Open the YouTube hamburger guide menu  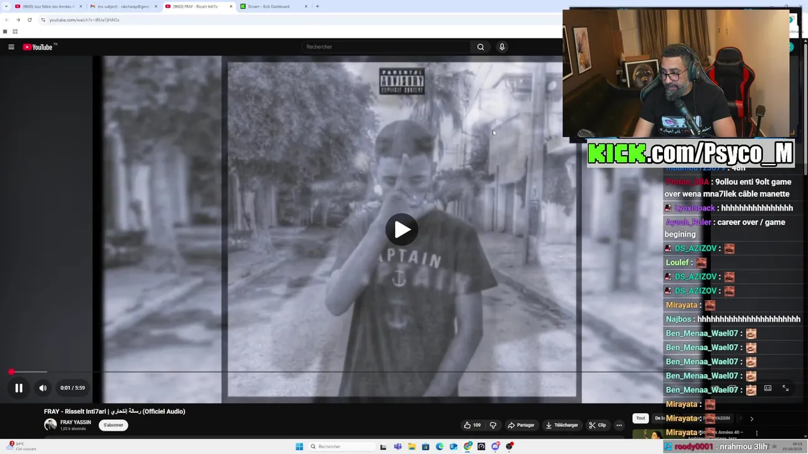click(x=11, y=47)
